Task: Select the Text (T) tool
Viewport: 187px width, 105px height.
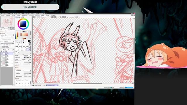Action: [23, 41]
